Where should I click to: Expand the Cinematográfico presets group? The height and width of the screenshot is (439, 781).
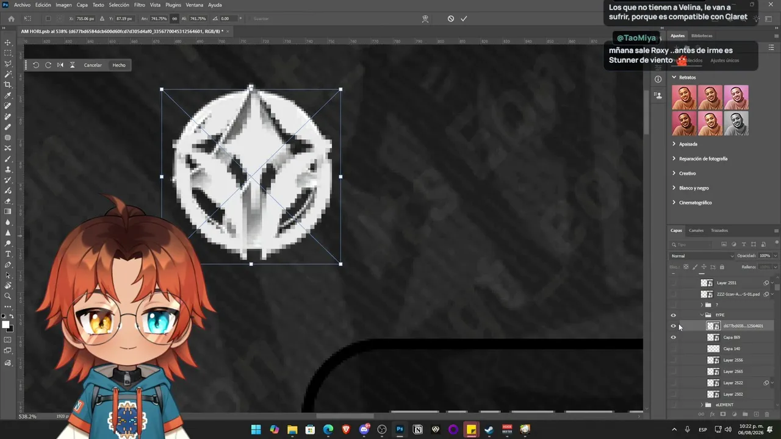point(674,202)
